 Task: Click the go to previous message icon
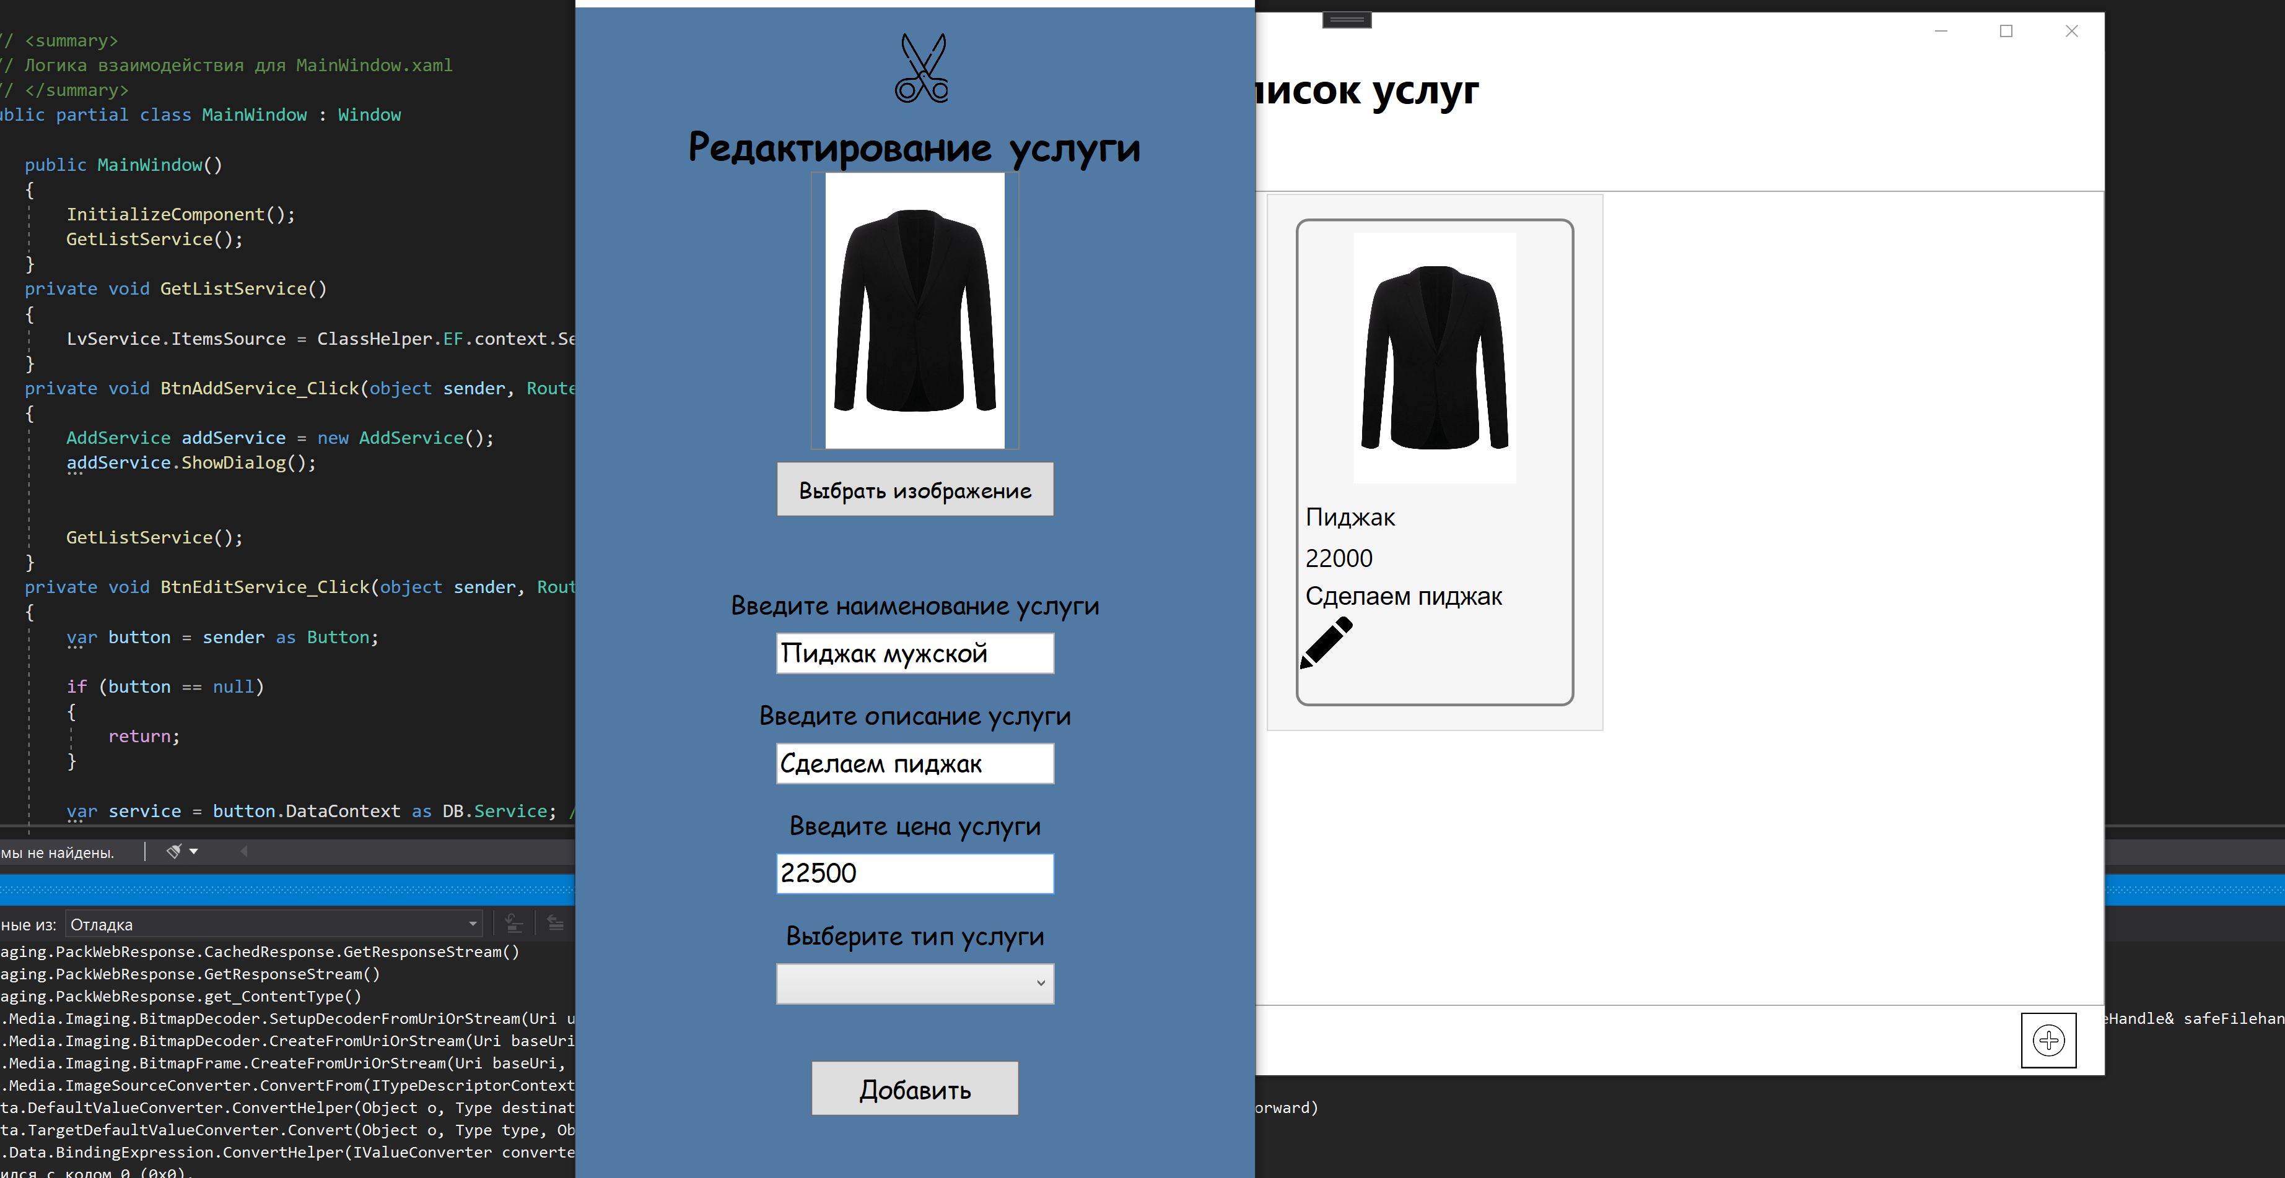coord(555,924)
